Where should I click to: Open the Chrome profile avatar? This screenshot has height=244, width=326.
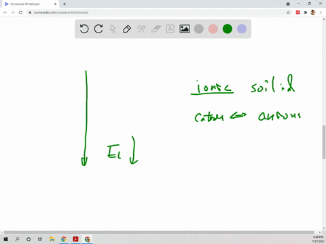pyautogui.click(x=313, y=12)
